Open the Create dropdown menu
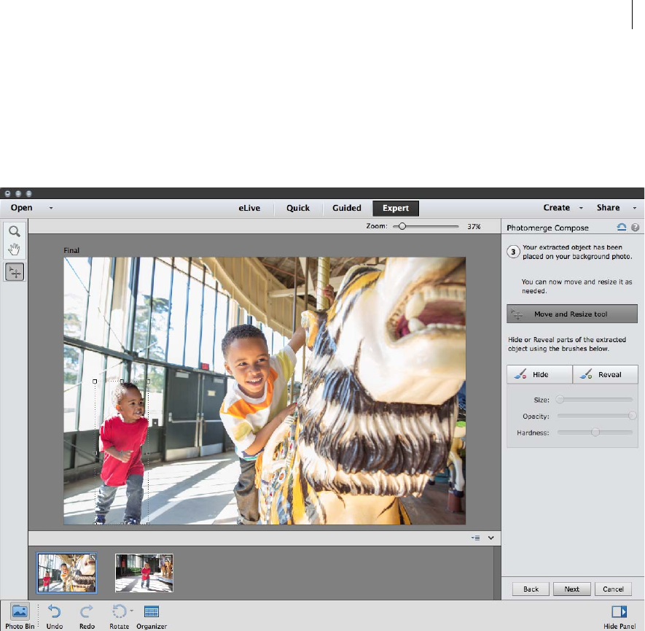The width and height of the screenshot is (645, 631). pyautogui.click(x=582, y=208)
